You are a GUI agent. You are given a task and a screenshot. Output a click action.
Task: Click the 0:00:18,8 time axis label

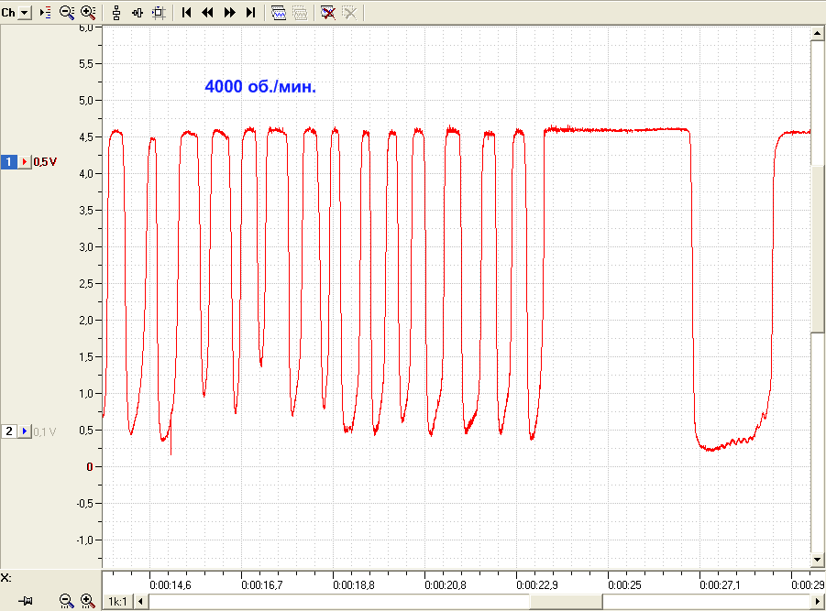354,585
